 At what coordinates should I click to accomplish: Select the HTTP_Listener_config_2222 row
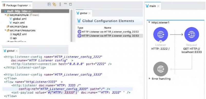[x=110, y=32]
